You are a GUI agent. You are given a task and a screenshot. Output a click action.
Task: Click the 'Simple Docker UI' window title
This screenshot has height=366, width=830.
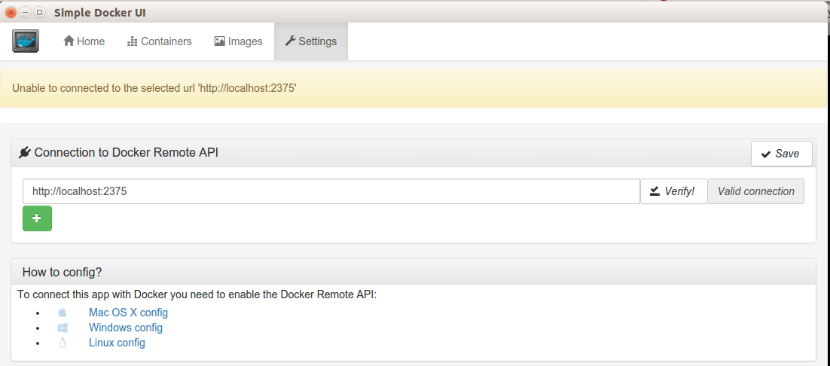click(99, 12)
